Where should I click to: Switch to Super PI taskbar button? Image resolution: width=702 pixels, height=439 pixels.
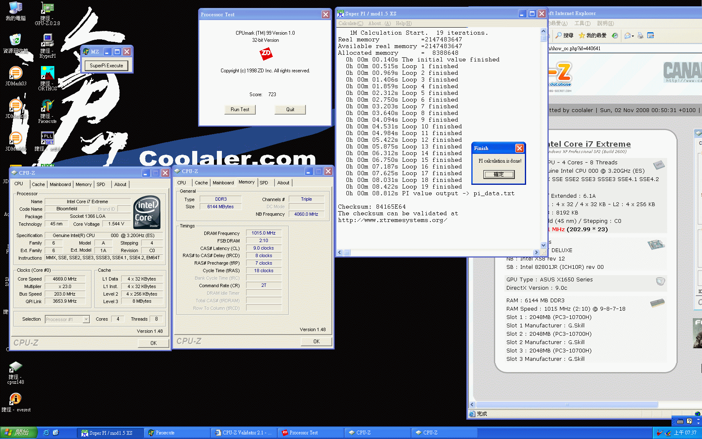point(110,433)
